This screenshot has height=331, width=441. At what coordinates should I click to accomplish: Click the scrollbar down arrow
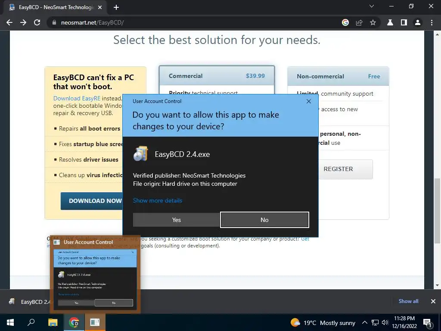click(437, 285)
